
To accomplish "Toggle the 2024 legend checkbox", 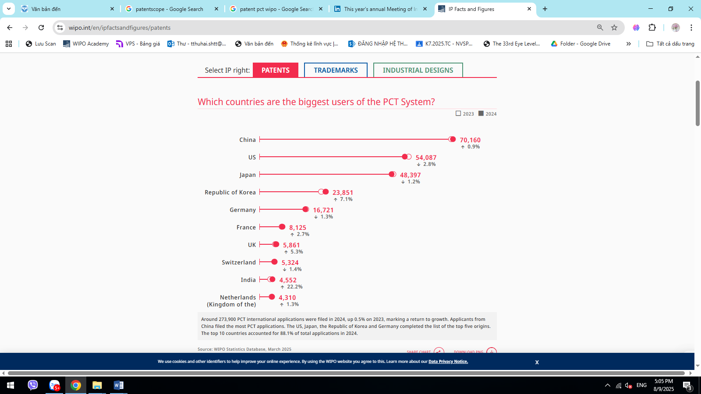I will pyautogui.click(x=481, y=113).
